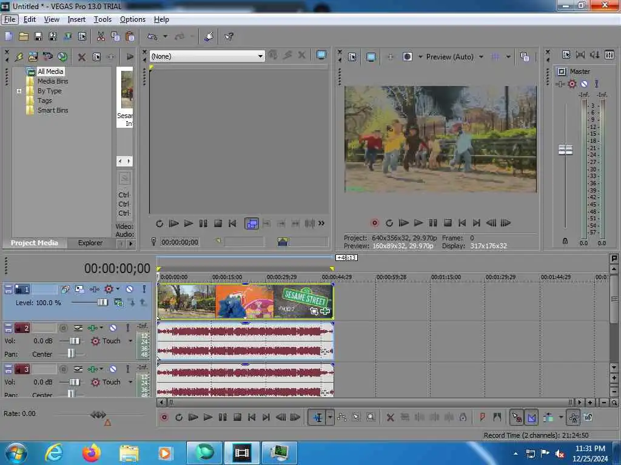This screenshot has width=621, height=465.
Task: Pause playback in Video Preview transport
Action: coord(433,223)
